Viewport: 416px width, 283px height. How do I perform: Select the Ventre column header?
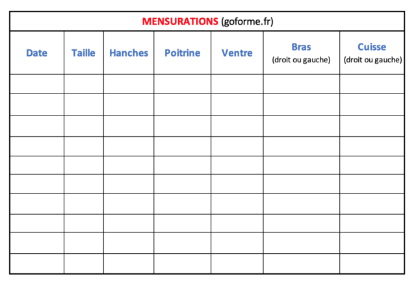coord(237,53)
